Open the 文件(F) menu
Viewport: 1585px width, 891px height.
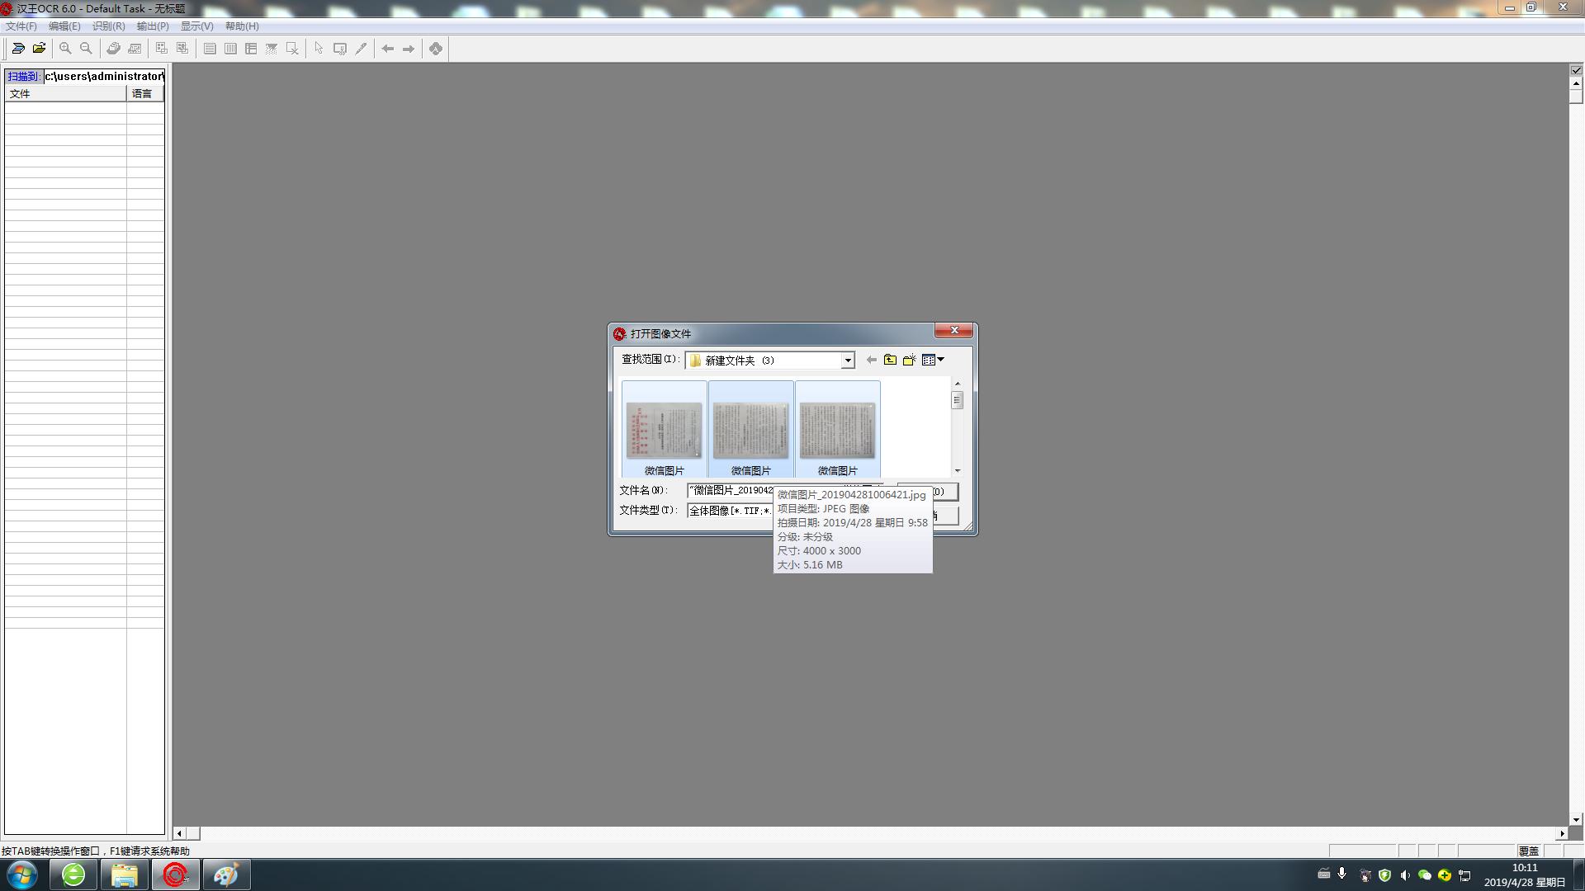21,26
